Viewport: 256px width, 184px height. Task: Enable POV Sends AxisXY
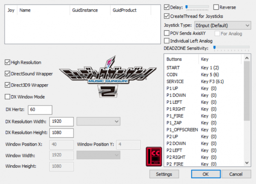[167, 33]
